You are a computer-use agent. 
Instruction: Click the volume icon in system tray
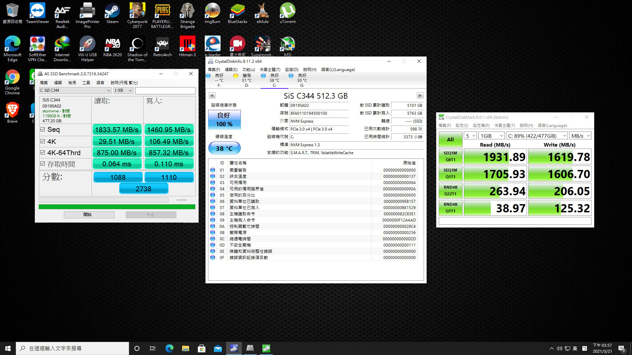tap(559, 348)
